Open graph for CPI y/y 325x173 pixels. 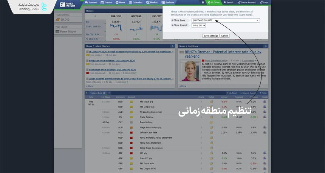pyautogui.click(x=265, y=153)
